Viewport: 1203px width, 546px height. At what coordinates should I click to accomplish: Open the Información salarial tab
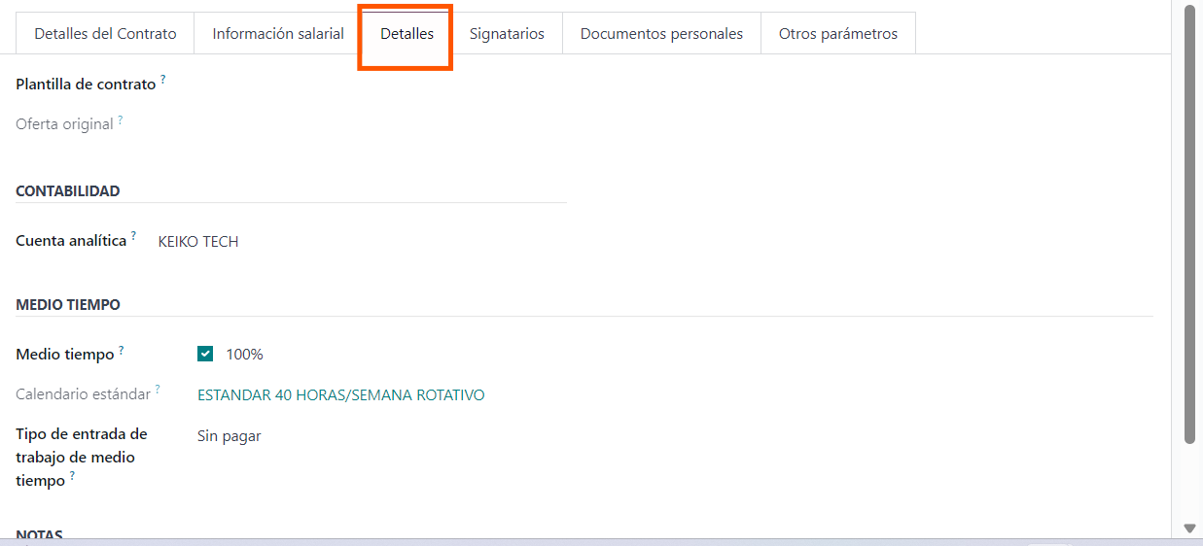point(278,34)
